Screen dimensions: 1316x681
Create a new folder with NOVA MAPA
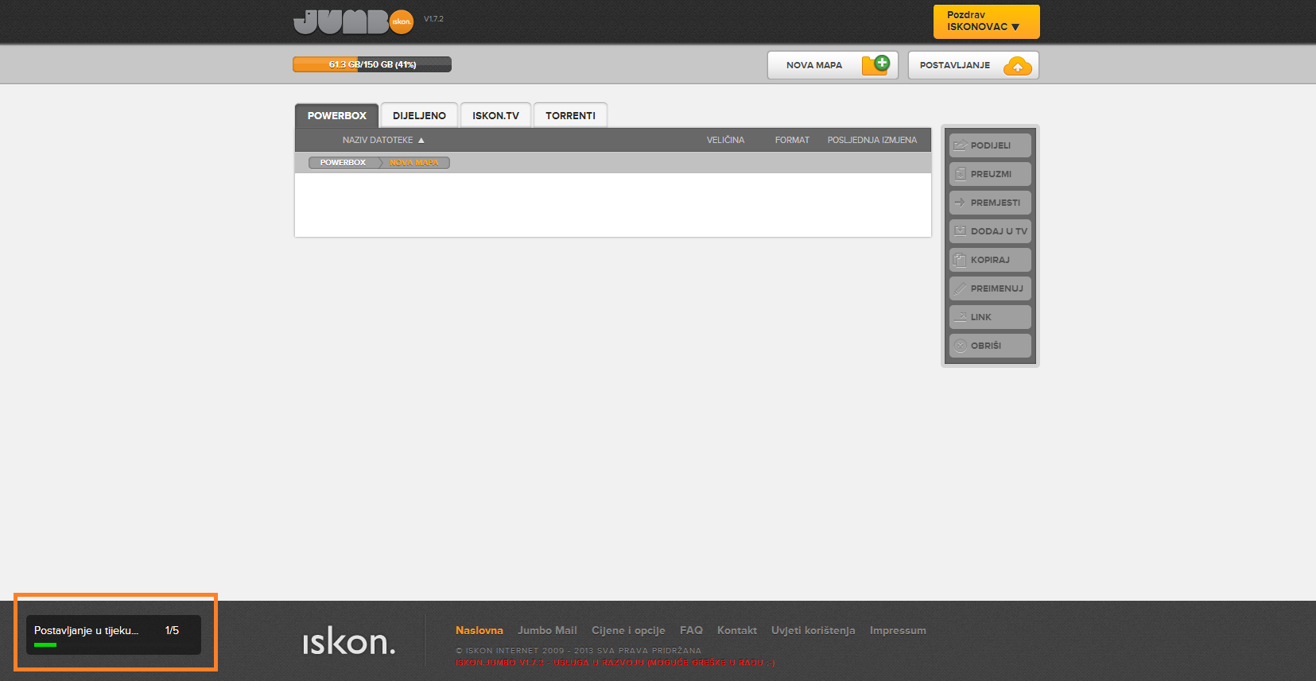pos(833,65)
